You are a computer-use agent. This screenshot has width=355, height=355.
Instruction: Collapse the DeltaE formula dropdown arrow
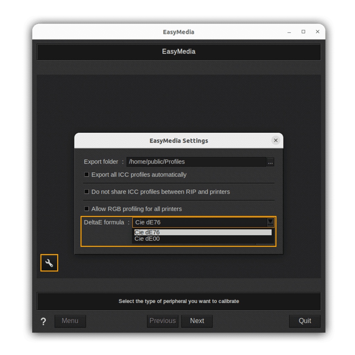(x=270, y=222)
